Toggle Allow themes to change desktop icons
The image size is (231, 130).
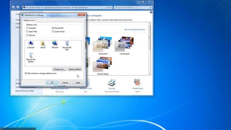[x=26, y=73]
